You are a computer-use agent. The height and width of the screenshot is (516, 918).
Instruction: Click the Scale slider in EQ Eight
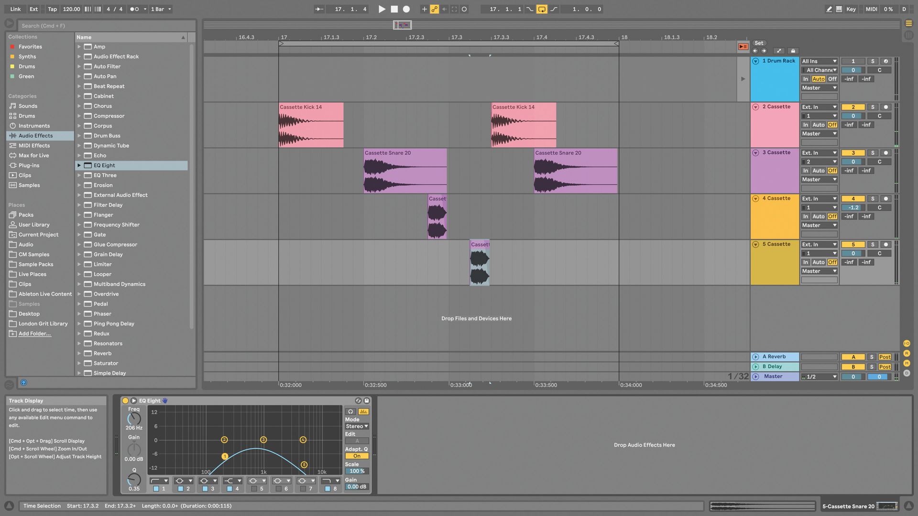[357, 471]
